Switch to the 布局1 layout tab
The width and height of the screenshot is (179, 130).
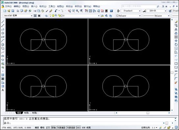point(27,113)
